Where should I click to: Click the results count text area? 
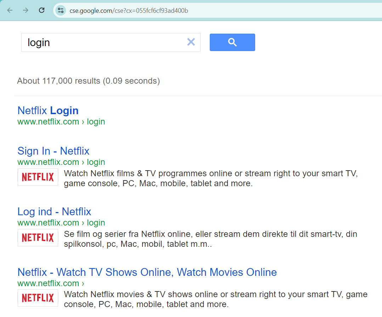pos(88,81)
